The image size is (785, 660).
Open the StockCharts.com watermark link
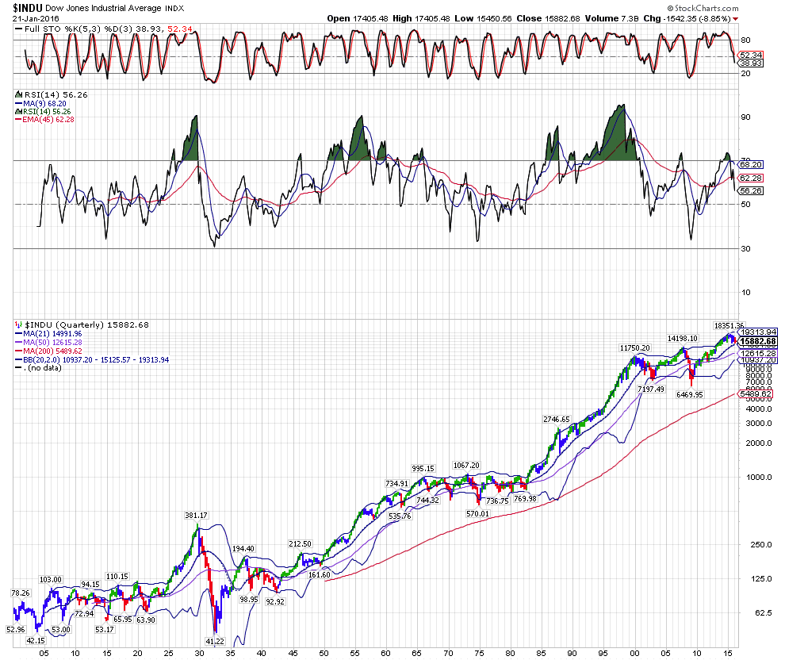742,6
